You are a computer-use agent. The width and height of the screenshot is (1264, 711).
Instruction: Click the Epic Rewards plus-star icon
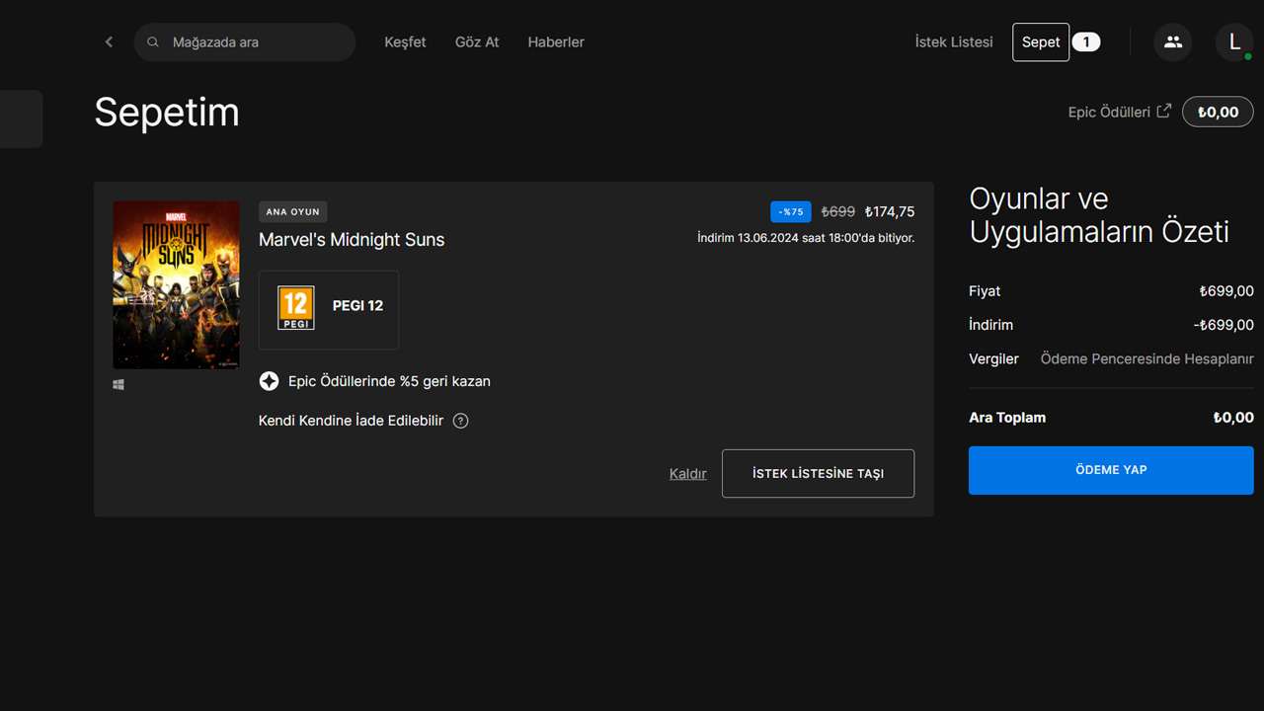click(269, 381)
